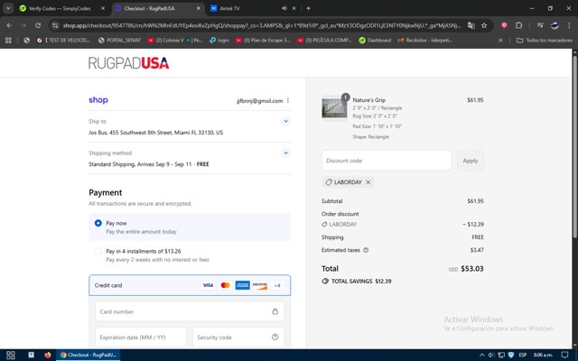
Task: Click the TOTAL SAVINGS $12.39 text
Action: pyautogui.click(x=361, y=281)
